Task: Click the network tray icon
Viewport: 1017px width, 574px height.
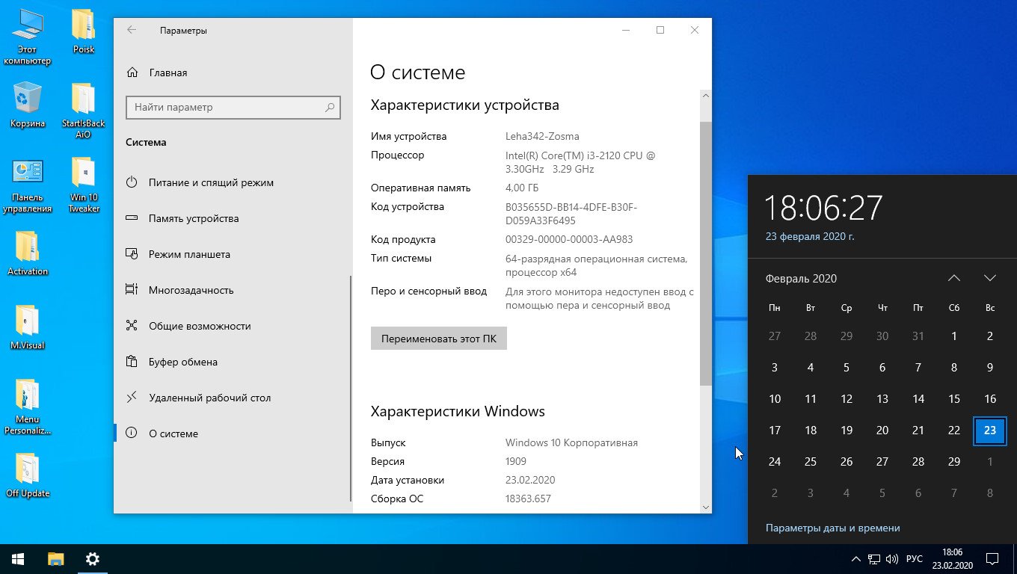Action: pyautogui.click(x=874, y=559)
